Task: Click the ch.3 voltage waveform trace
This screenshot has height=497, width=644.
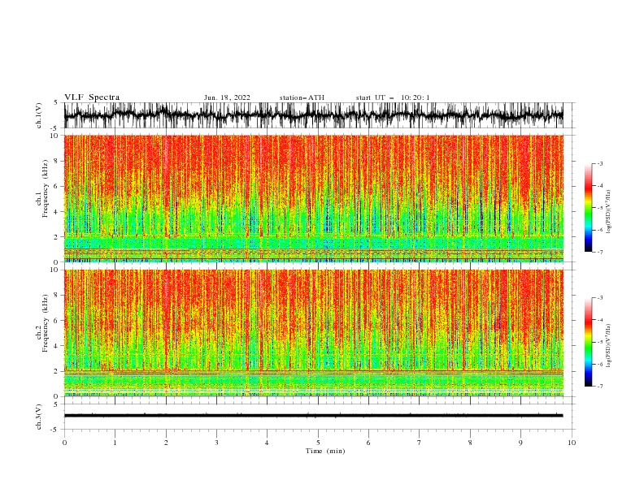Action: click(x=313, y=416)
